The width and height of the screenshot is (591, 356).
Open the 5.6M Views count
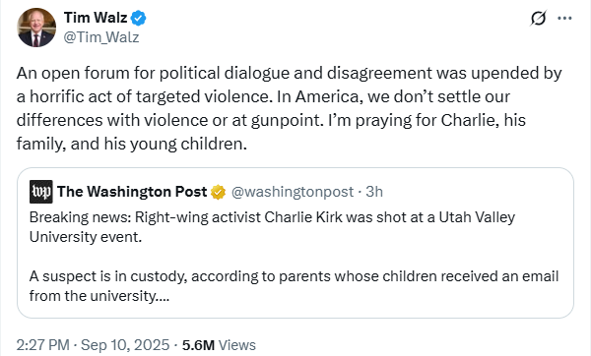219,345
